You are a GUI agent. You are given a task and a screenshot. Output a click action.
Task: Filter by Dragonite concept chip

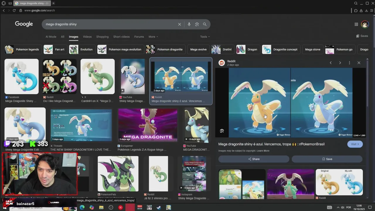(281, 50)
